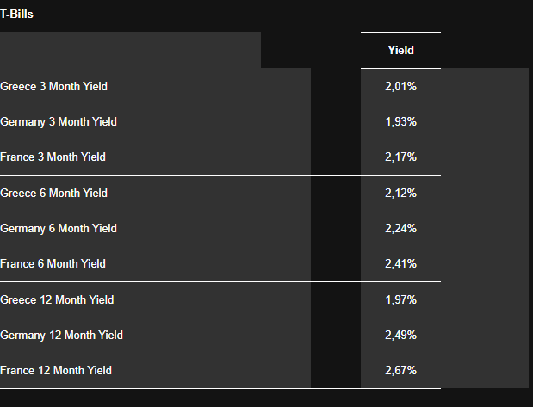Select the Germany 6 Month Yield label
The image size is (533, 407).
[x=59, y=228]
